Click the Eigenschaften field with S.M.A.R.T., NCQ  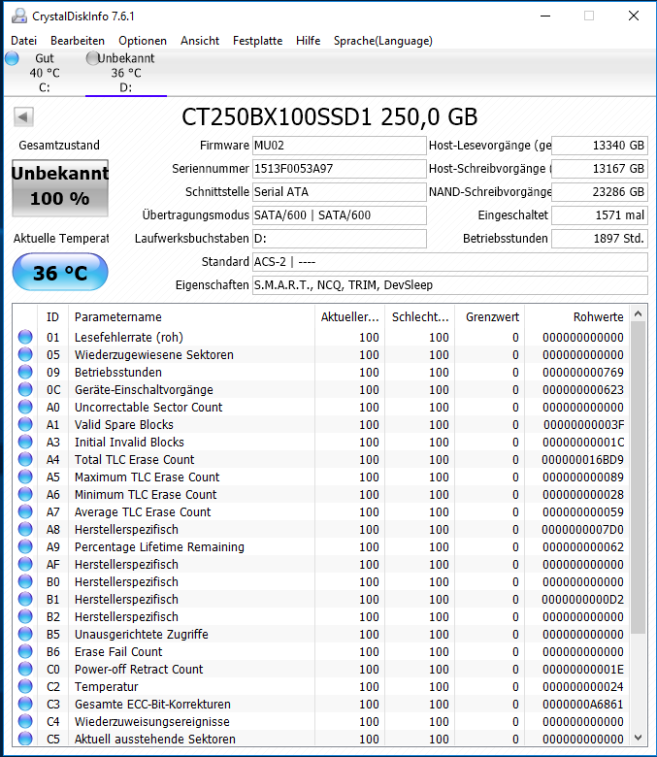pyautogui.click(x=450, y=284)
